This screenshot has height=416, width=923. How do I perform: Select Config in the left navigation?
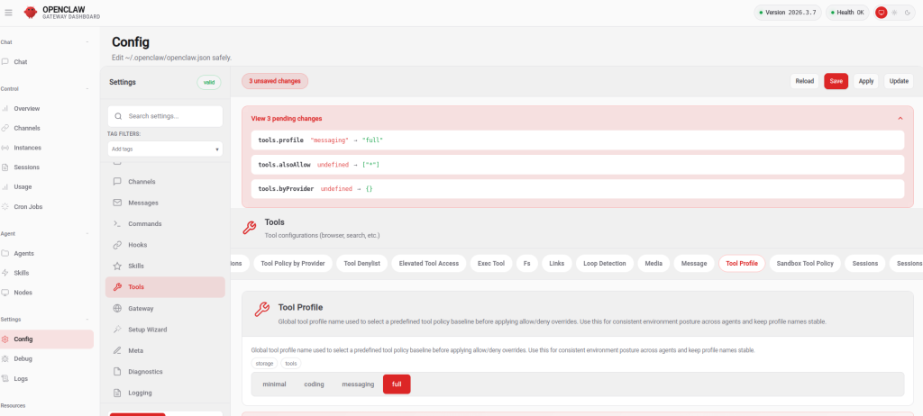tap(46, 339)
